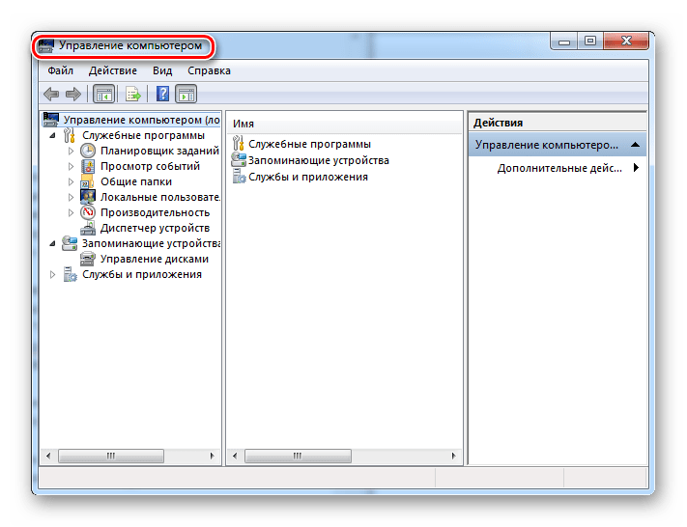The height and width of the screenshot is (527, 687).
Task: Expand the Производительность node
Action: [71, 212]
